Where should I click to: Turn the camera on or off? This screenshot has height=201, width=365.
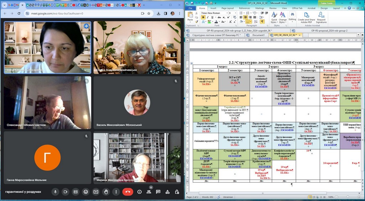(x=65, y=192)
